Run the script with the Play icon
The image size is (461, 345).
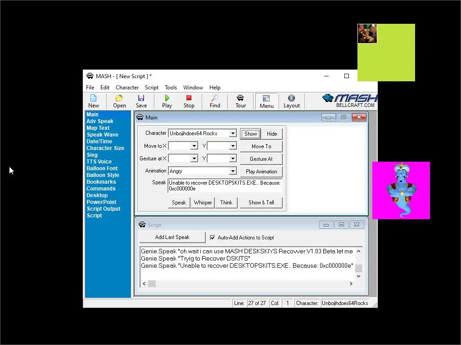[x=167, y=101]
